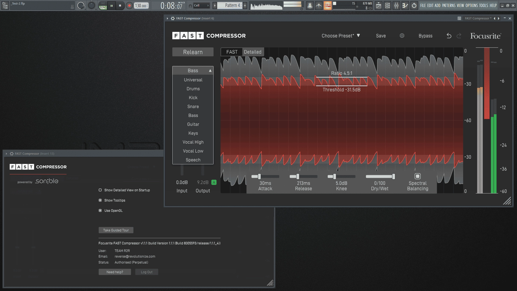
Task: Select Guitar profile
Action: (x=193, y=124)
